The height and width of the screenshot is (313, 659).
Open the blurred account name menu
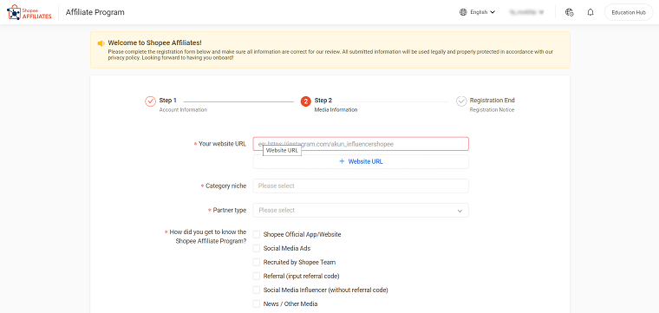tap(526, 12)
